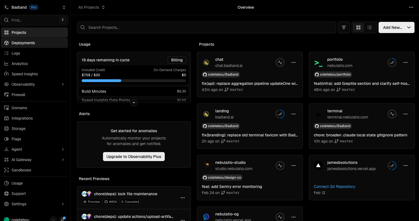Open the Flags section in the sidebar
Screen dimensions: 419x221
point(16,139)
